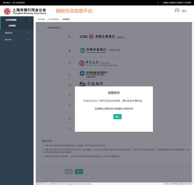The height and width of the screenshot is (185, 194).
Task: Click the arrow beside 企业涉税数据
Action: tap(30, 20)
